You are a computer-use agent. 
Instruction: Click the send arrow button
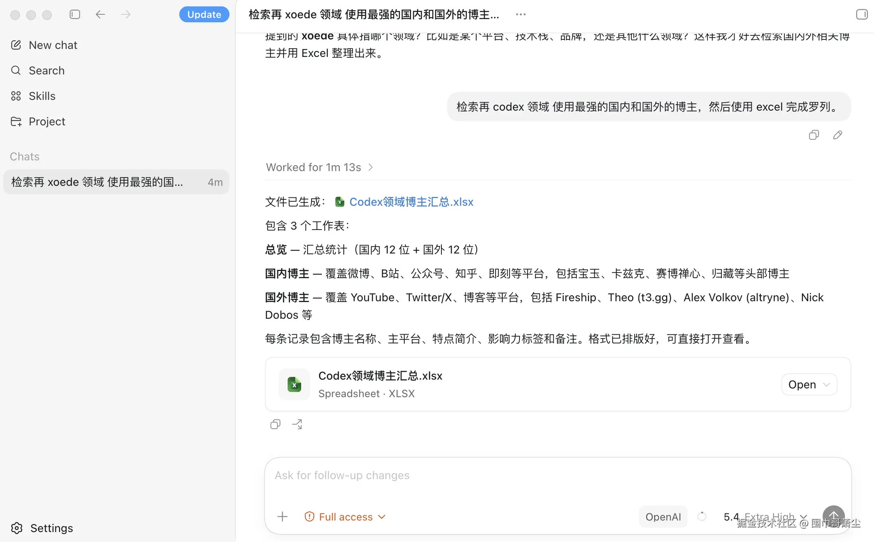click(834, 517)
